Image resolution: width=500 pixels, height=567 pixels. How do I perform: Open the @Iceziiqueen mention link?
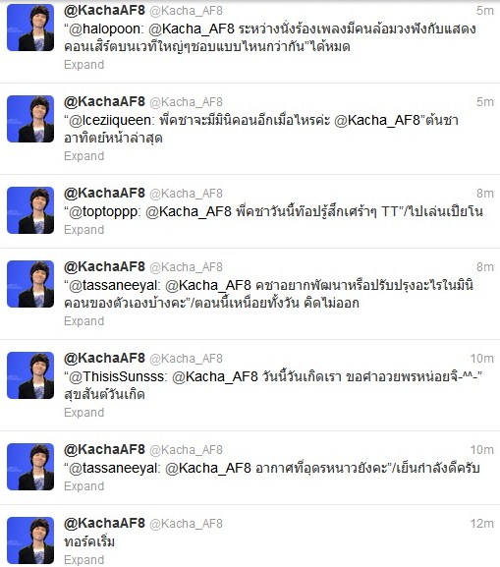(110, 121)
